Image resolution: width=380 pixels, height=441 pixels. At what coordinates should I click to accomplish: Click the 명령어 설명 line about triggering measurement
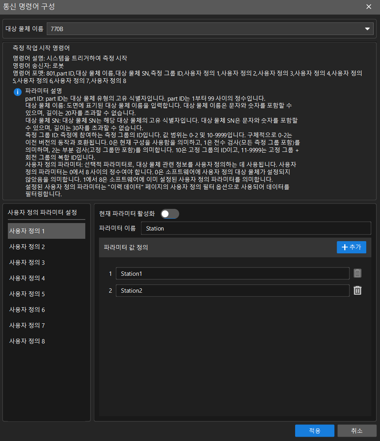pos(70,58)
